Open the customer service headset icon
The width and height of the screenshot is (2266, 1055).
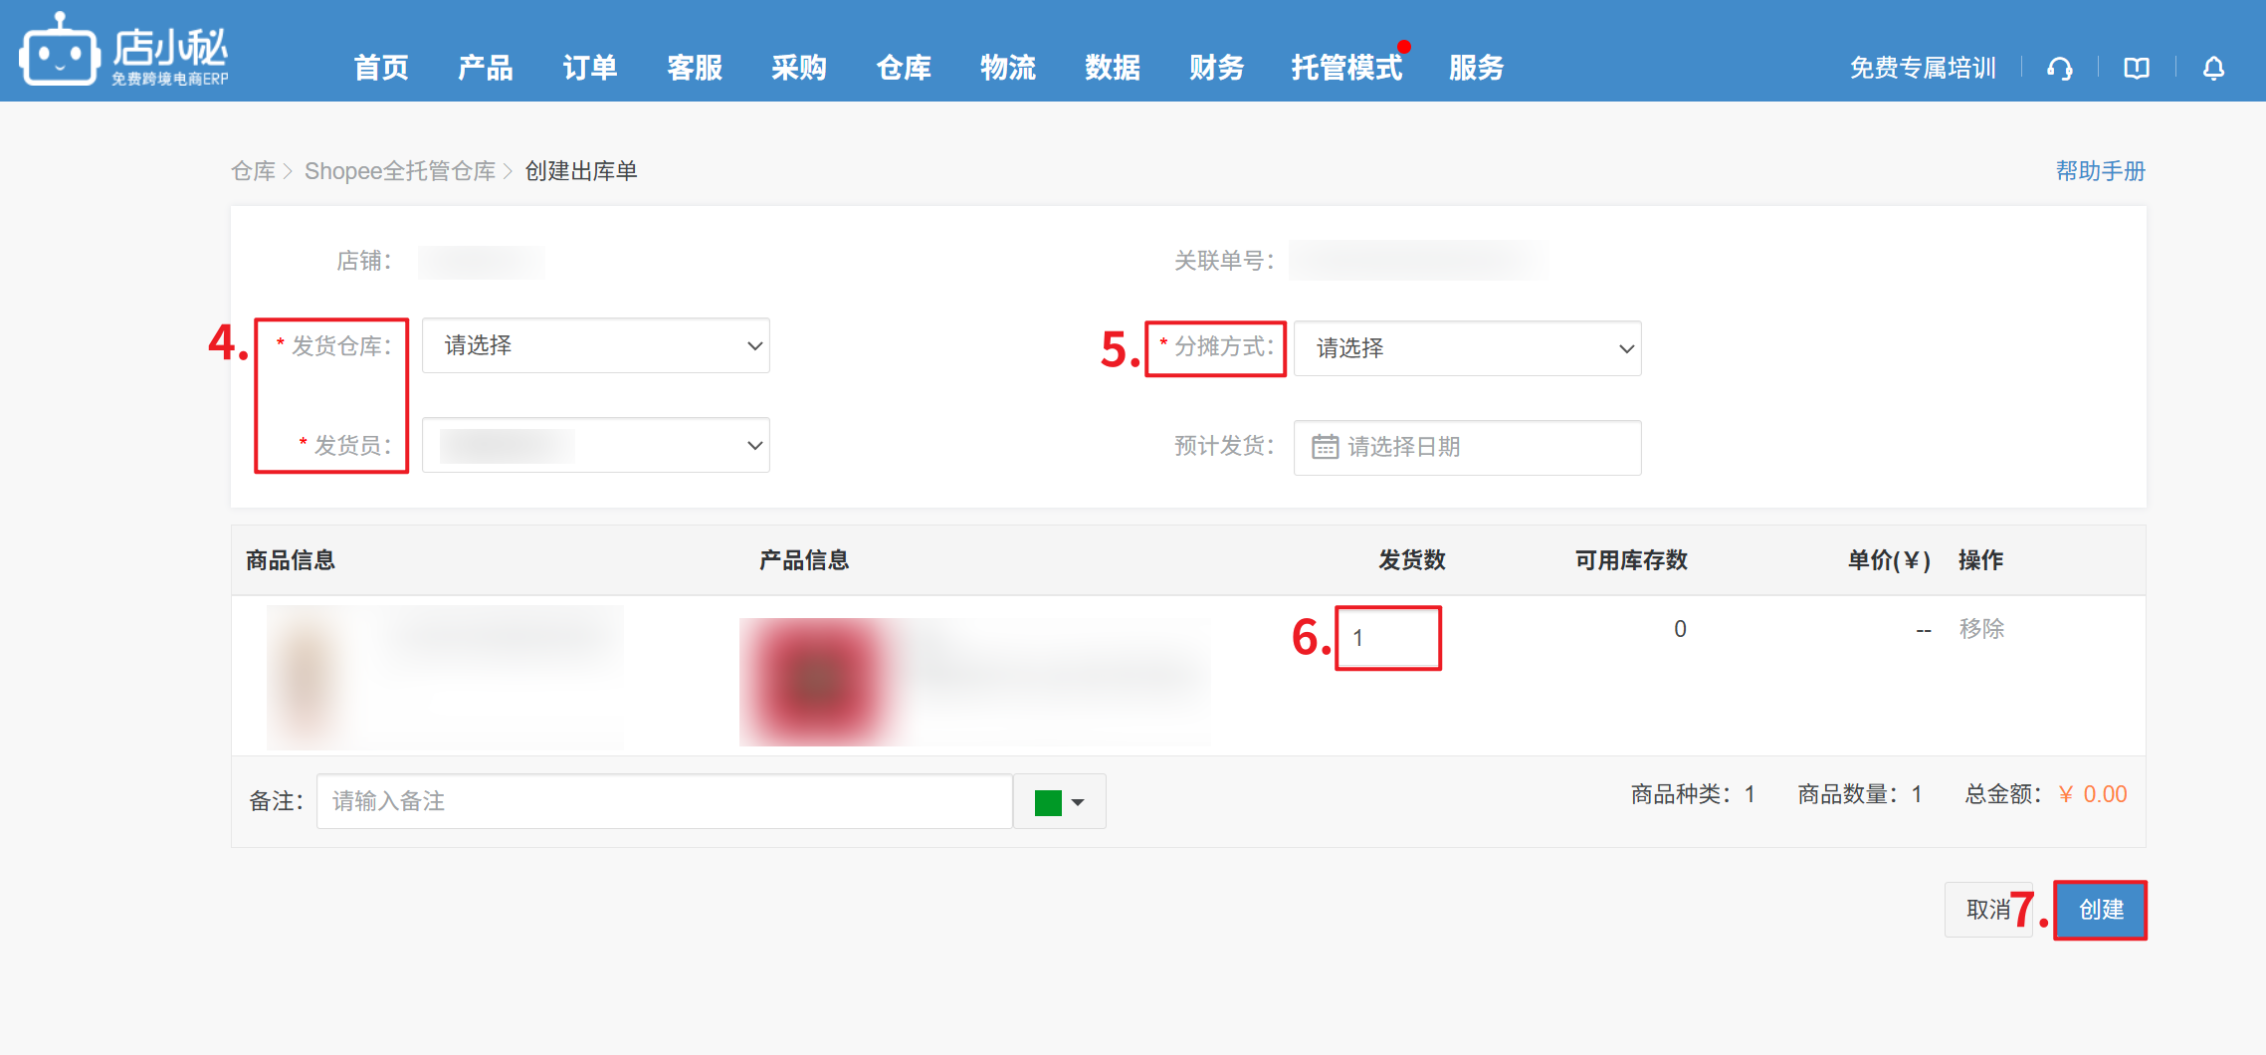2059,68
